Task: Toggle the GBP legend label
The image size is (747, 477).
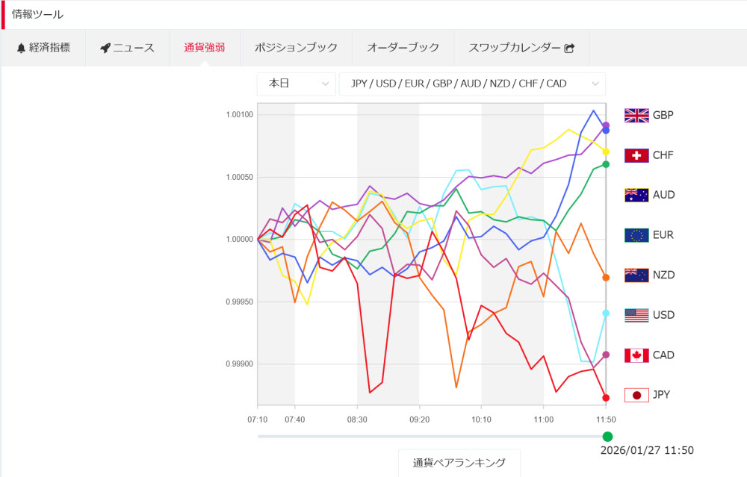Action: click(663, 116)
